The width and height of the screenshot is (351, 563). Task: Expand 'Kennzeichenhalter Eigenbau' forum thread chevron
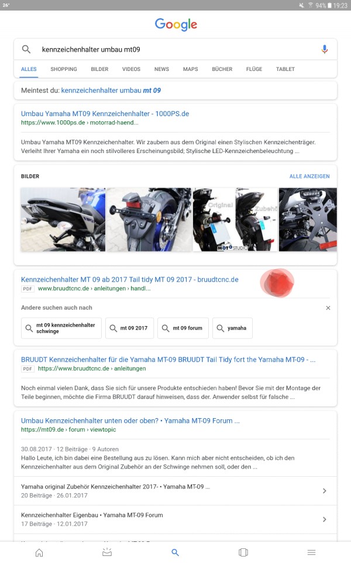click(x=325, y=519)
